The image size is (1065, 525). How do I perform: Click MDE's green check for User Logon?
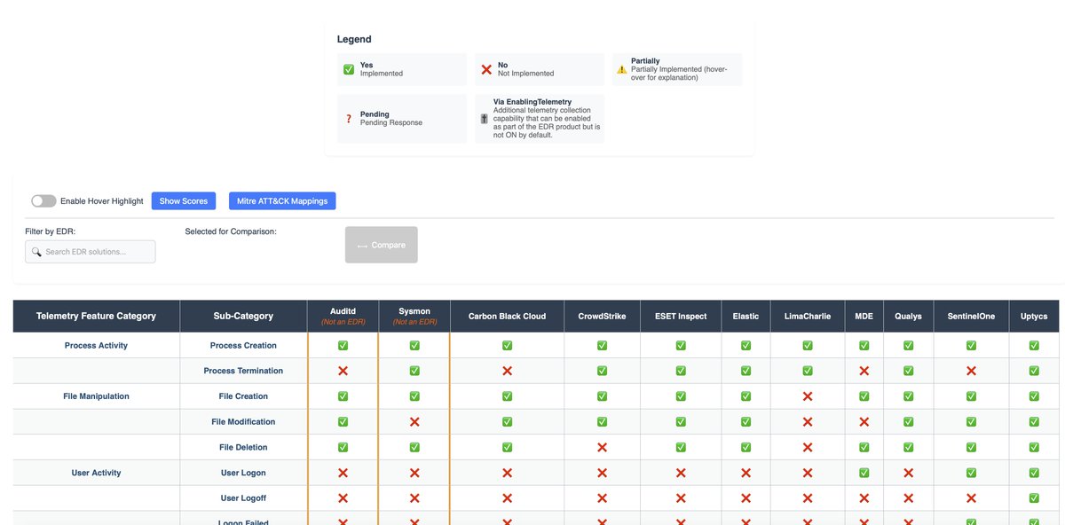(864, 473)
